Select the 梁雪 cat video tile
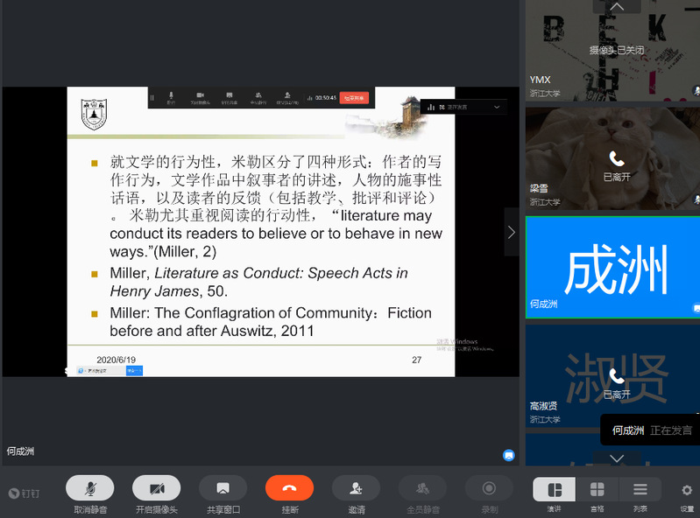 point(612,157)
